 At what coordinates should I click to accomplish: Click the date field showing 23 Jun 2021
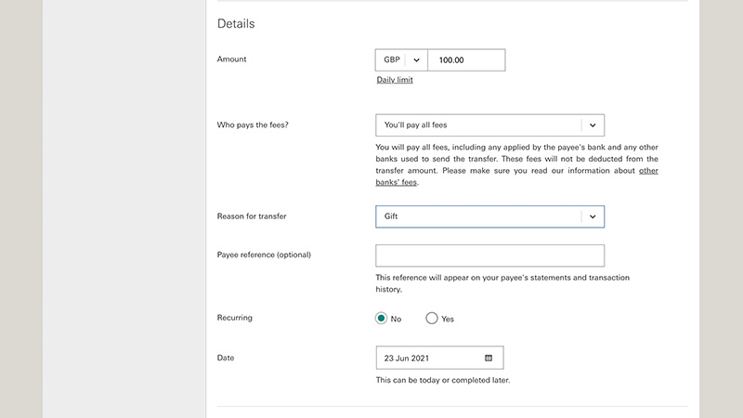[x=439, y=358]
